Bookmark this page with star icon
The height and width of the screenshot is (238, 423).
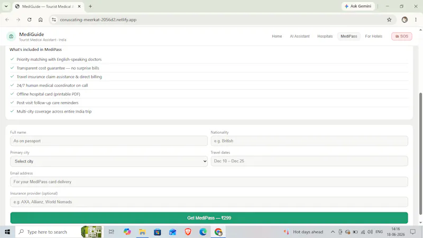tap(389, 20)
